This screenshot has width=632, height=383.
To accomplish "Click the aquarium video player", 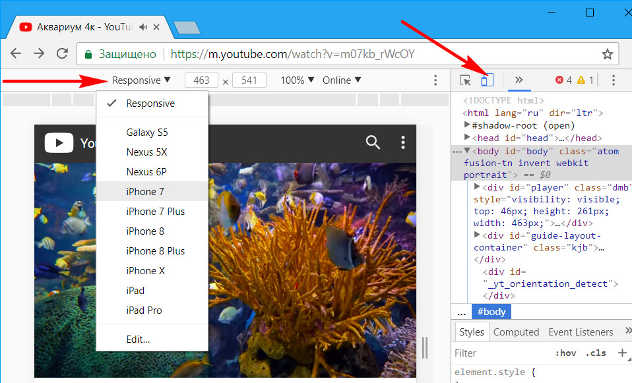I will (x=226, y=270).
